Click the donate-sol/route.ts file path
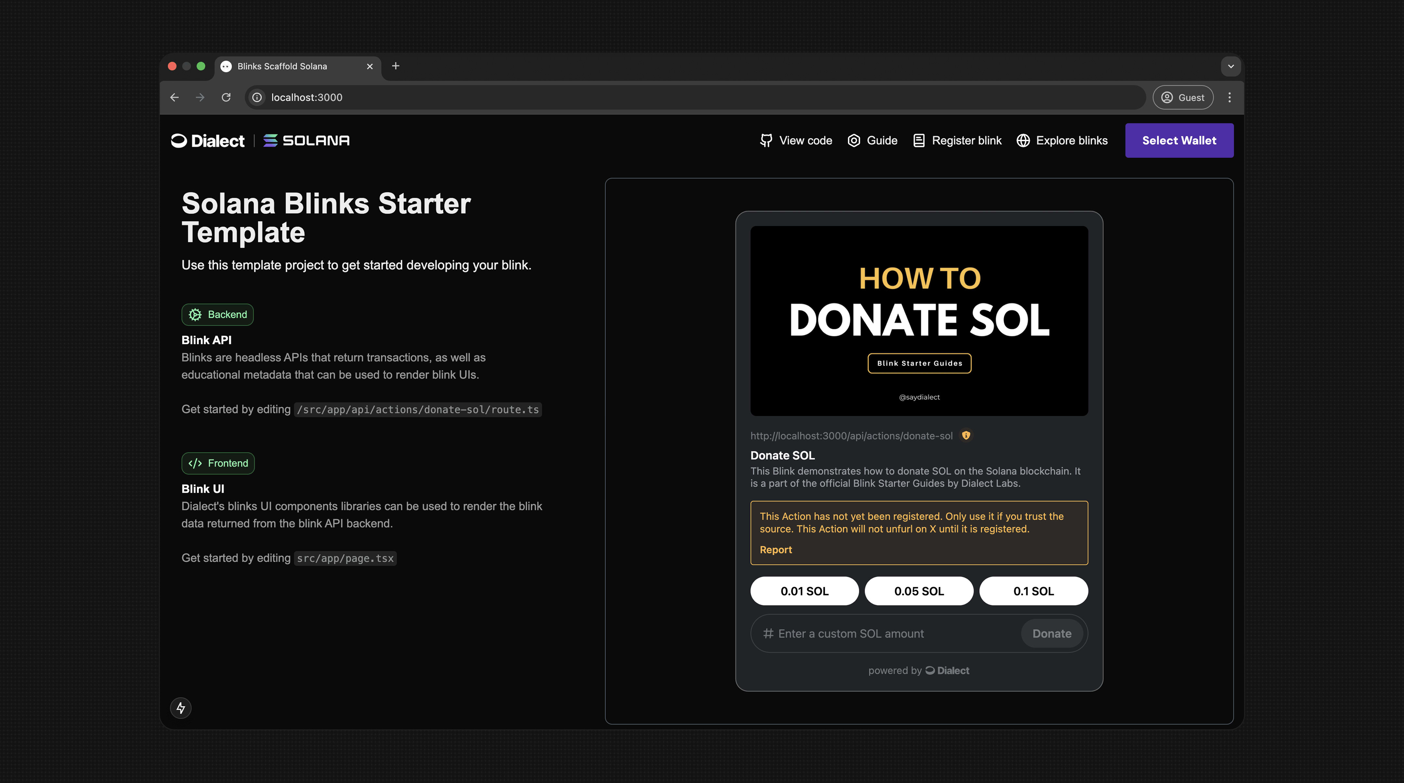This screenshot has height=783, width=1404. 418,410
